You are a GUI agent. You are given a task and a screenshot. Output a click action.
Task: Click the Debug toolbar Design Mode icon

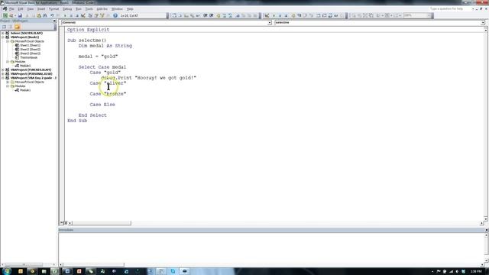[x=267, y=15]
